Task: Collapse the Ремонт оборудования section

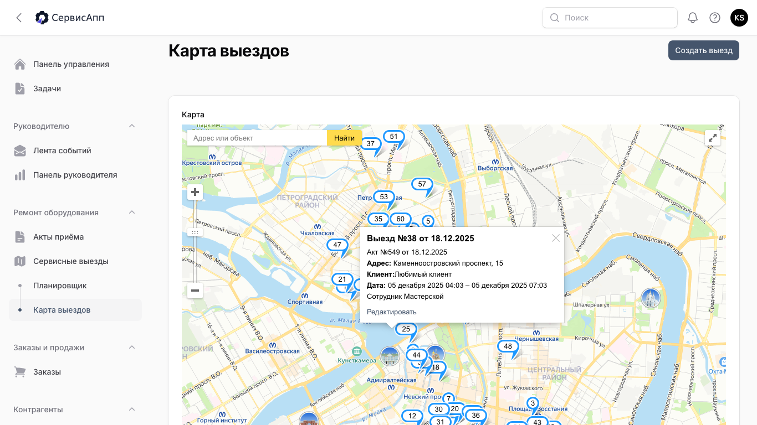Action: pos(132,212)
